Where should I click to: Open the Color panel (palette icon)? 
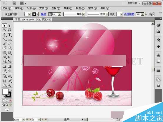click(x=158, y=25)
